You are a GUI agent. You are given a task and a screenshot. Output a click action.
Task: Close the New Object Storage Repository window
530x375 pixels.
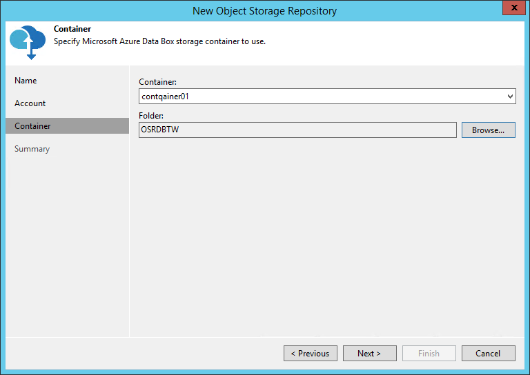point(512,10)
